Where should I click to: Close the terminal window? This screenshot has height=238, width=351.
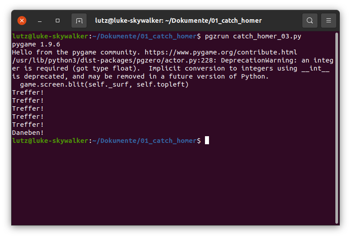click(22, 21)
